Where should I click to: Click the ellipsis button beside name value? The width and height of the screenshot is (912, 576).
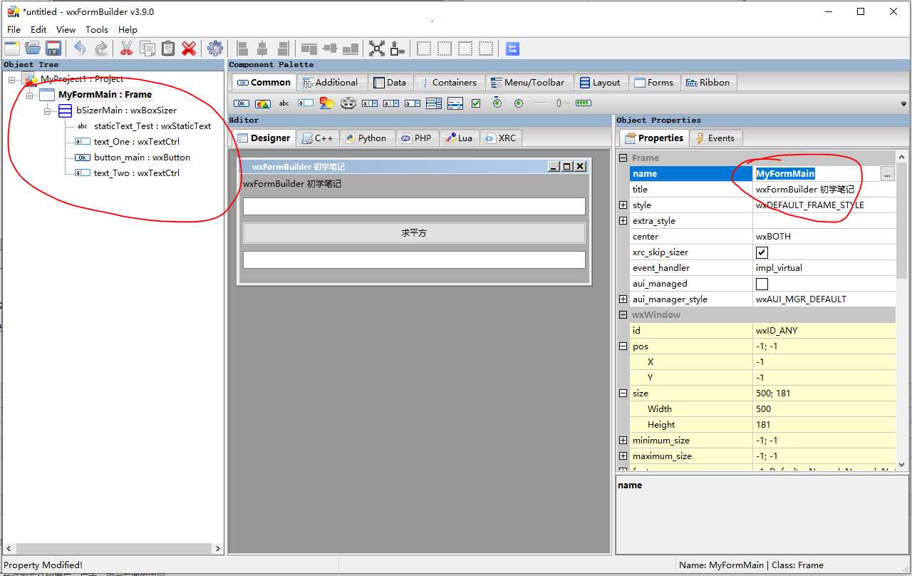(887, 174)
